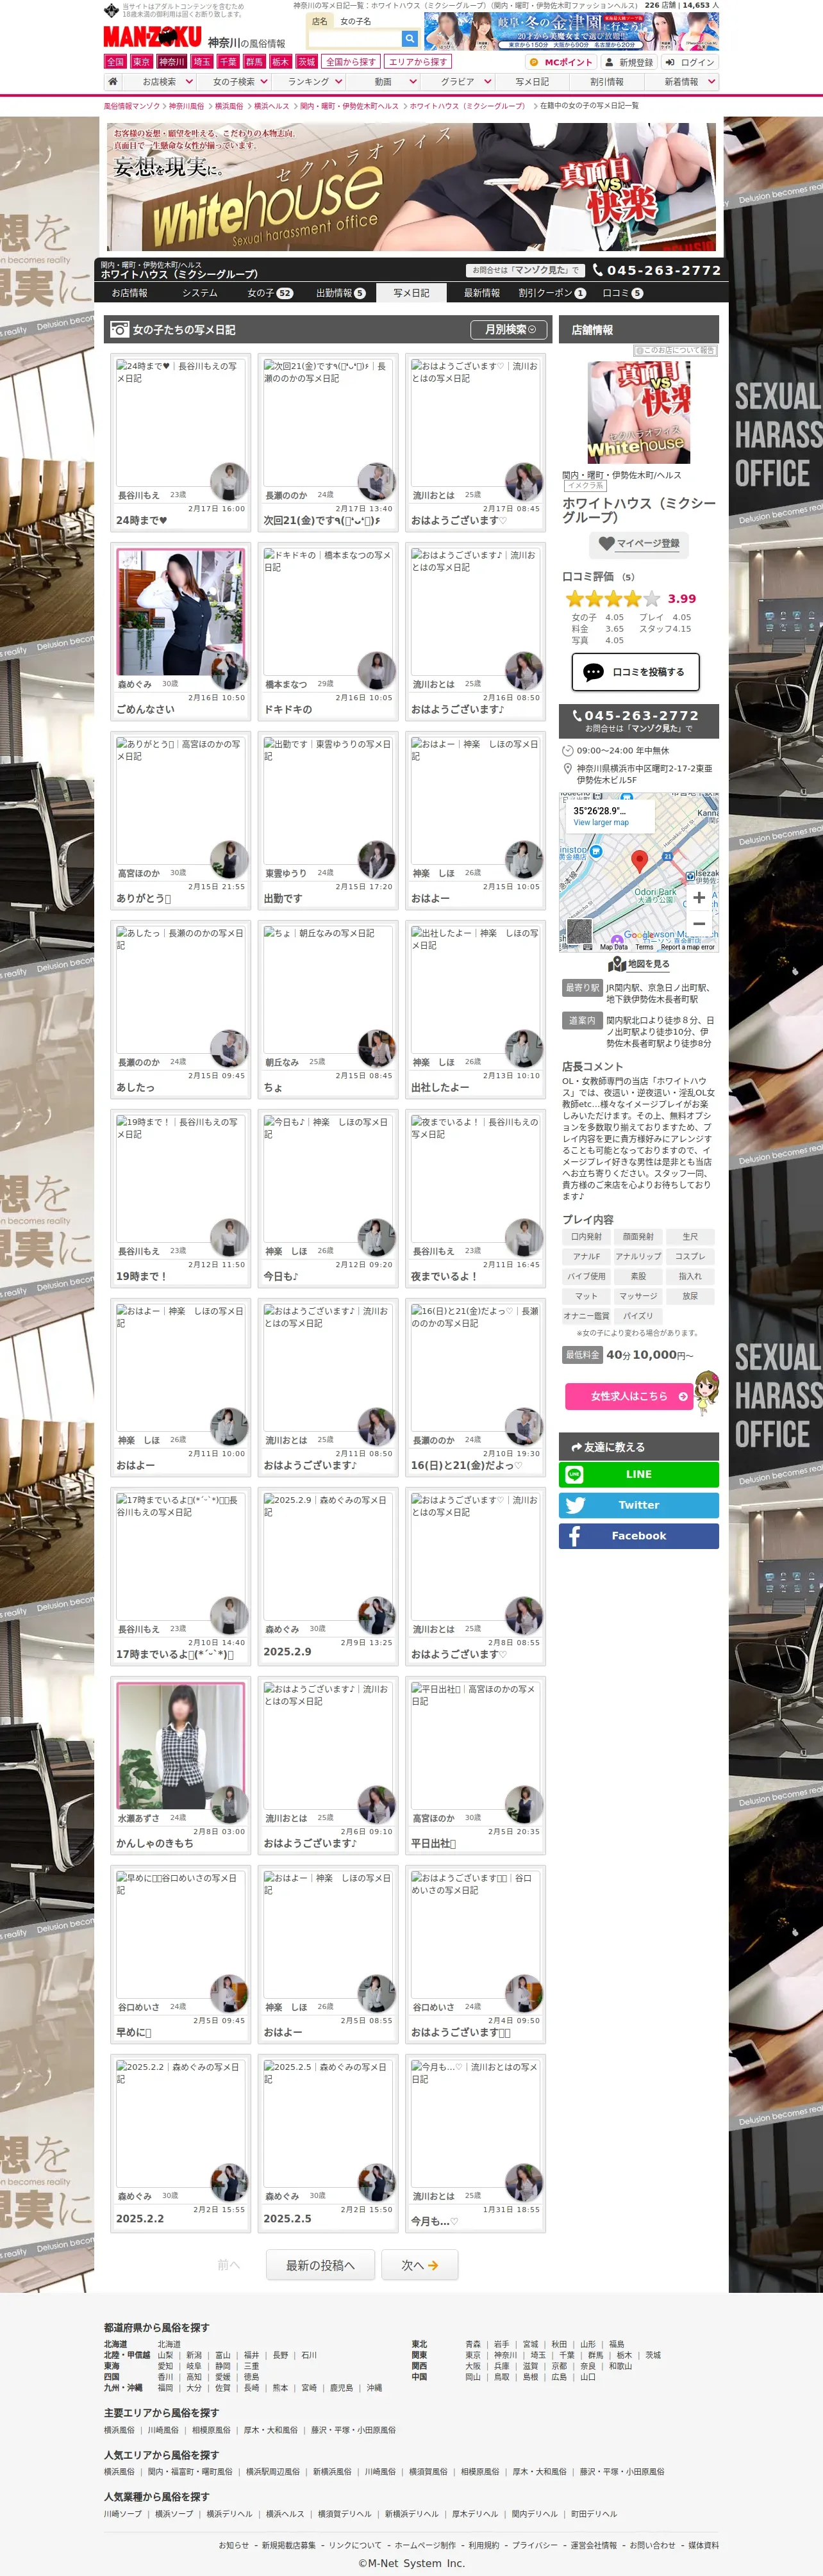The height and width of the screenshot is (2576, 823).
Task: Click 次へ arrow pagination button
Action: coord(420,2265)
